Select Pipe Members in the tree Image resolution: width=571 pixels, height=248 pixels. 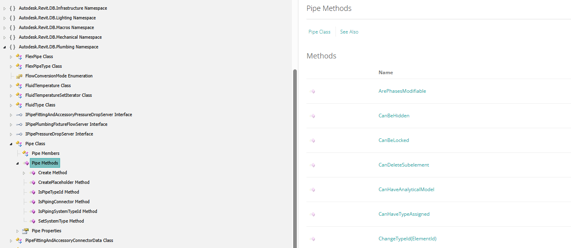(x=46, y=153)
